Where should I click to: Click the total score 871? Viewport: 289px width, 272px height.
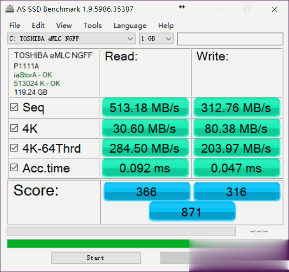click(192, 212)
